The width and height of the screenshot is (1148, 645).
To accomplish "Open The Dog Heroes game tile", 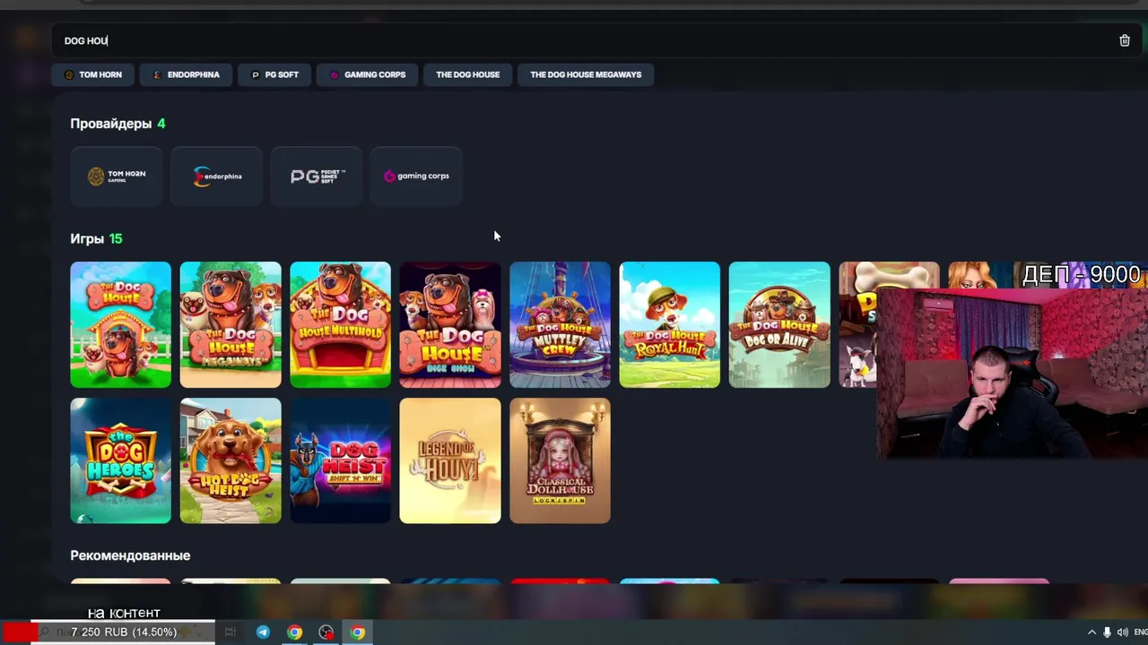I will 121,460.
